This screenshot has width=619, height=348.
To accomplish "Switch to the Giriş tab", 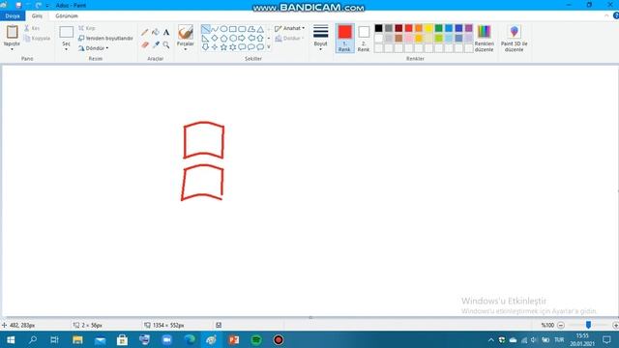I will pos(37,15).
